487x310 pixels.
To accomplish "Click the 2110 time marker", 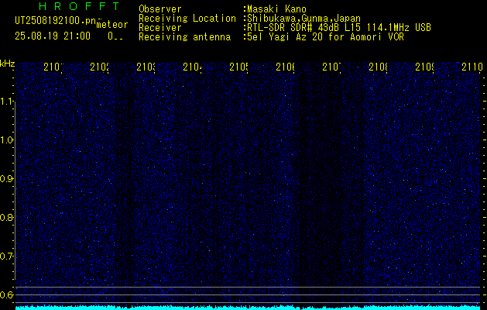I will (472, 67).
